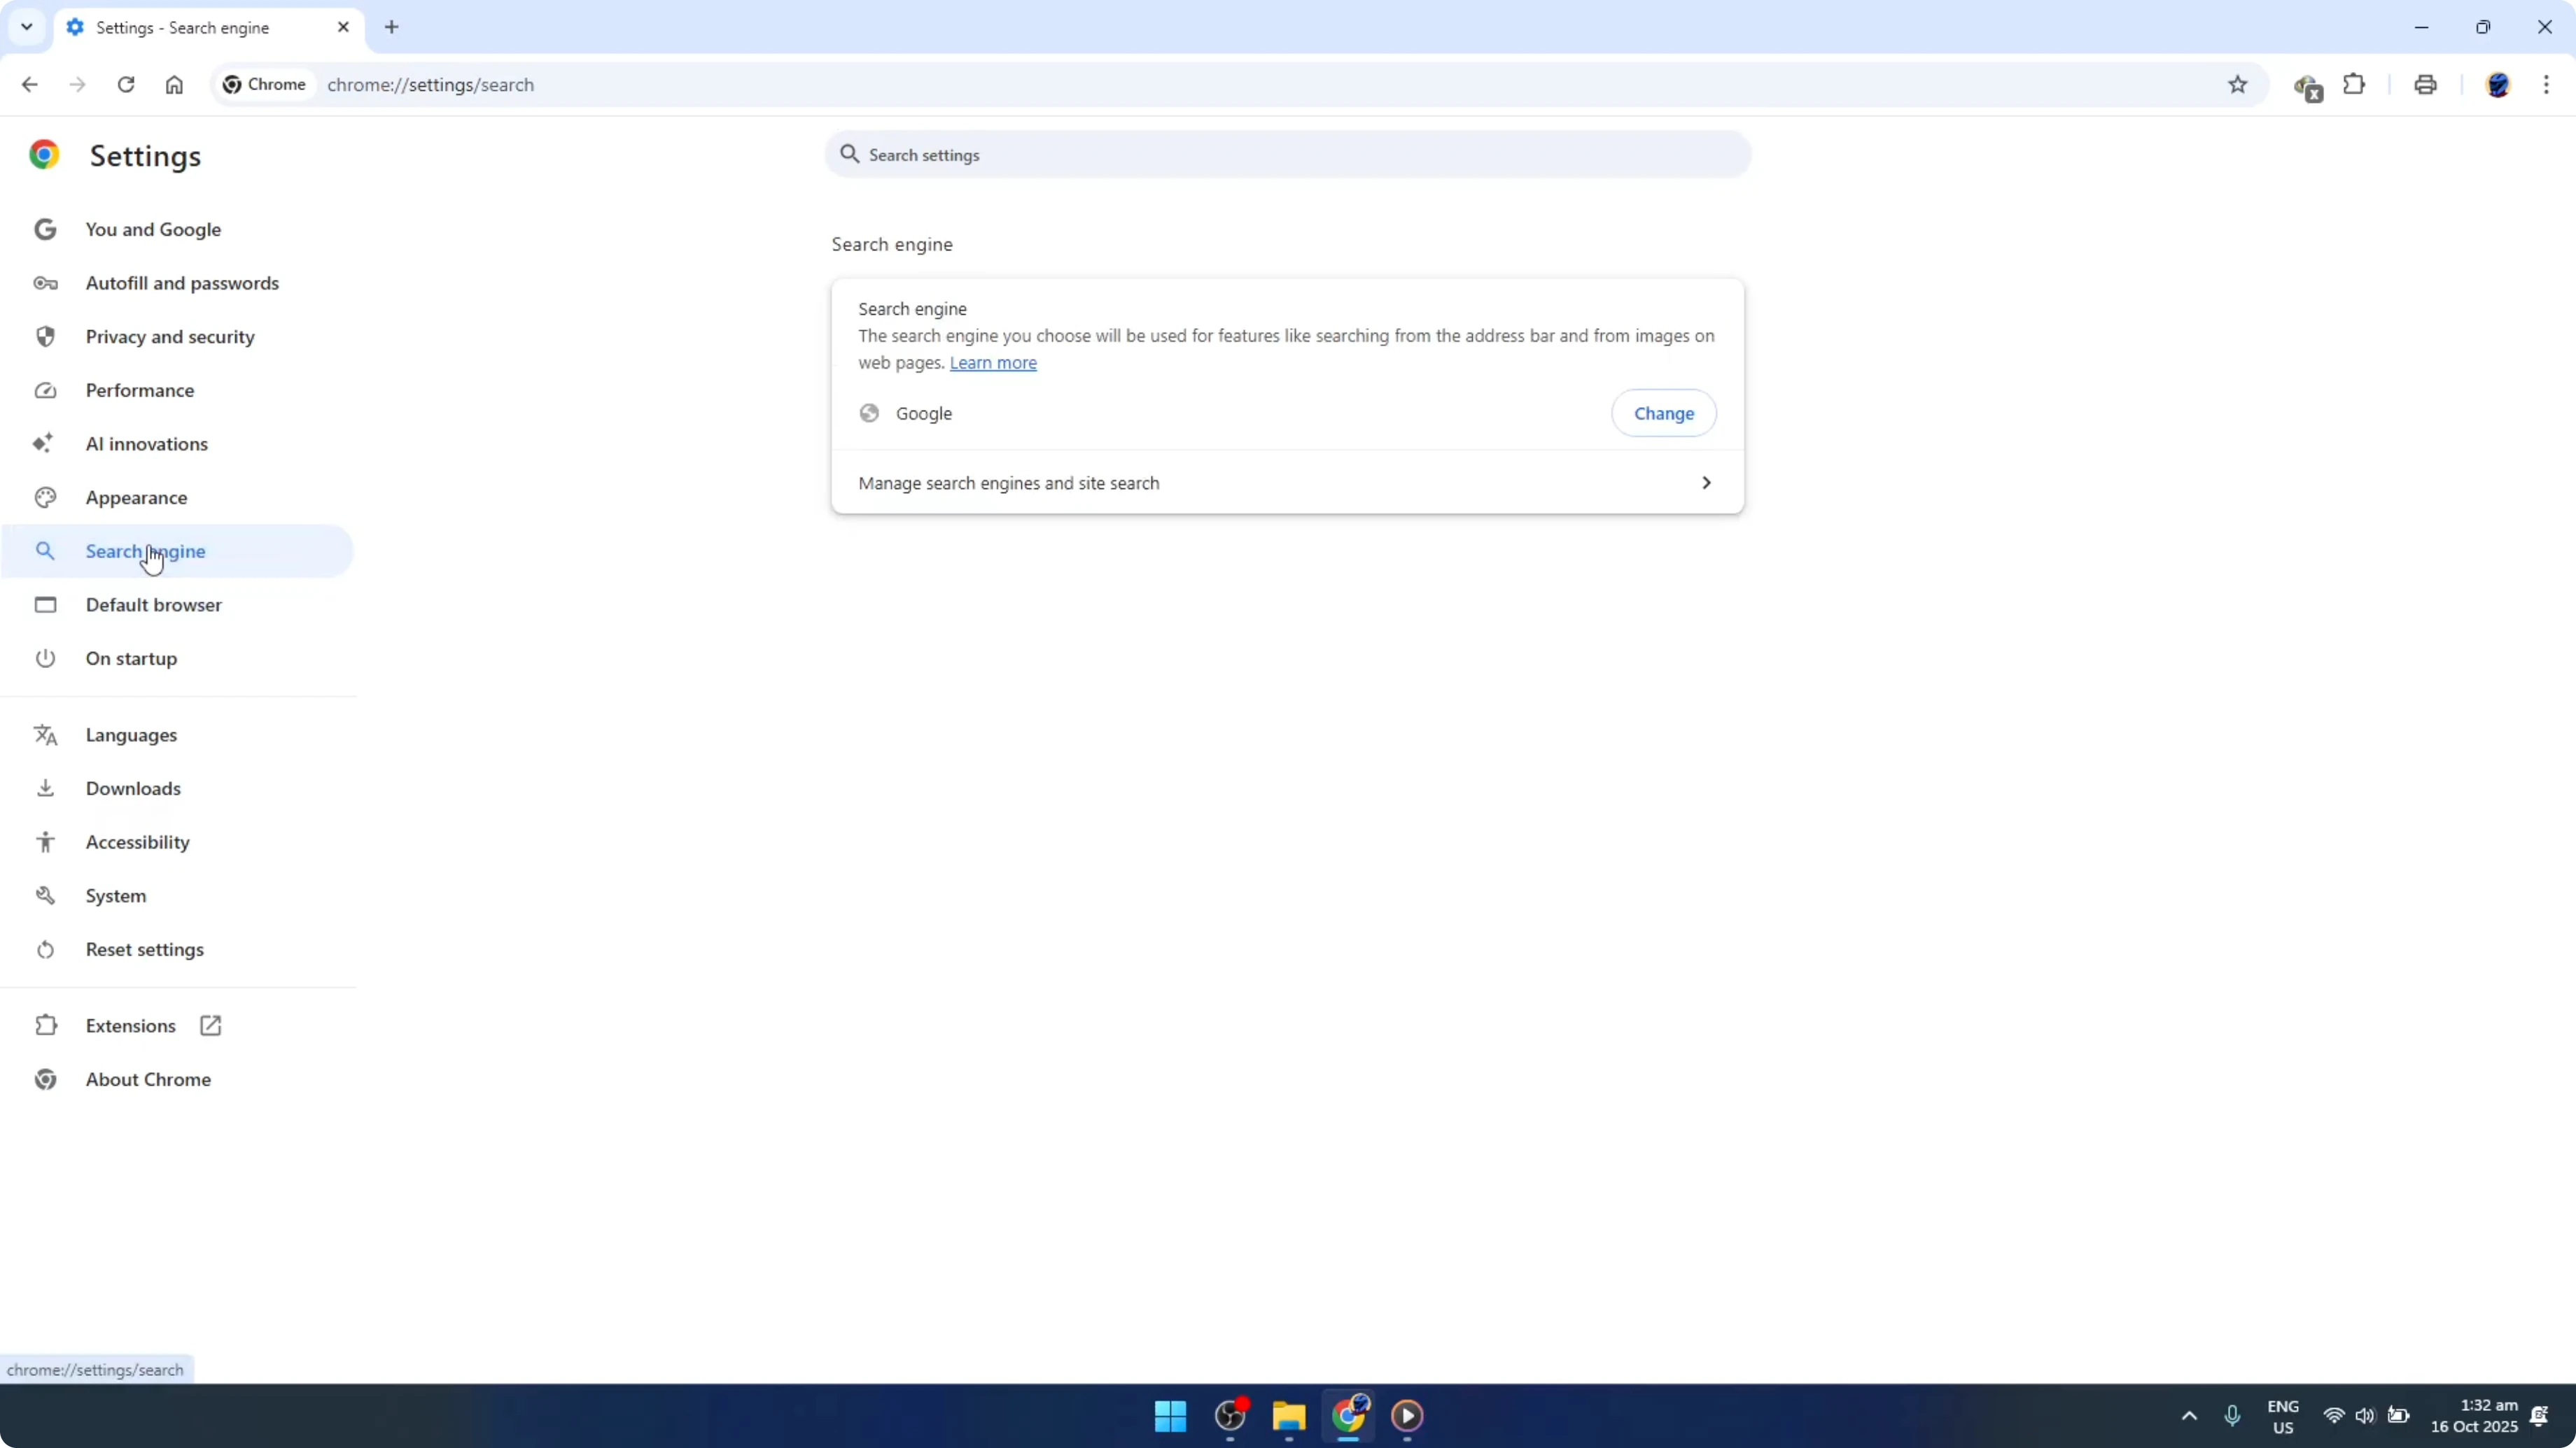Open Privacy and security shield icon
Screen dimensions: 2576x1448
click(45, 336)
